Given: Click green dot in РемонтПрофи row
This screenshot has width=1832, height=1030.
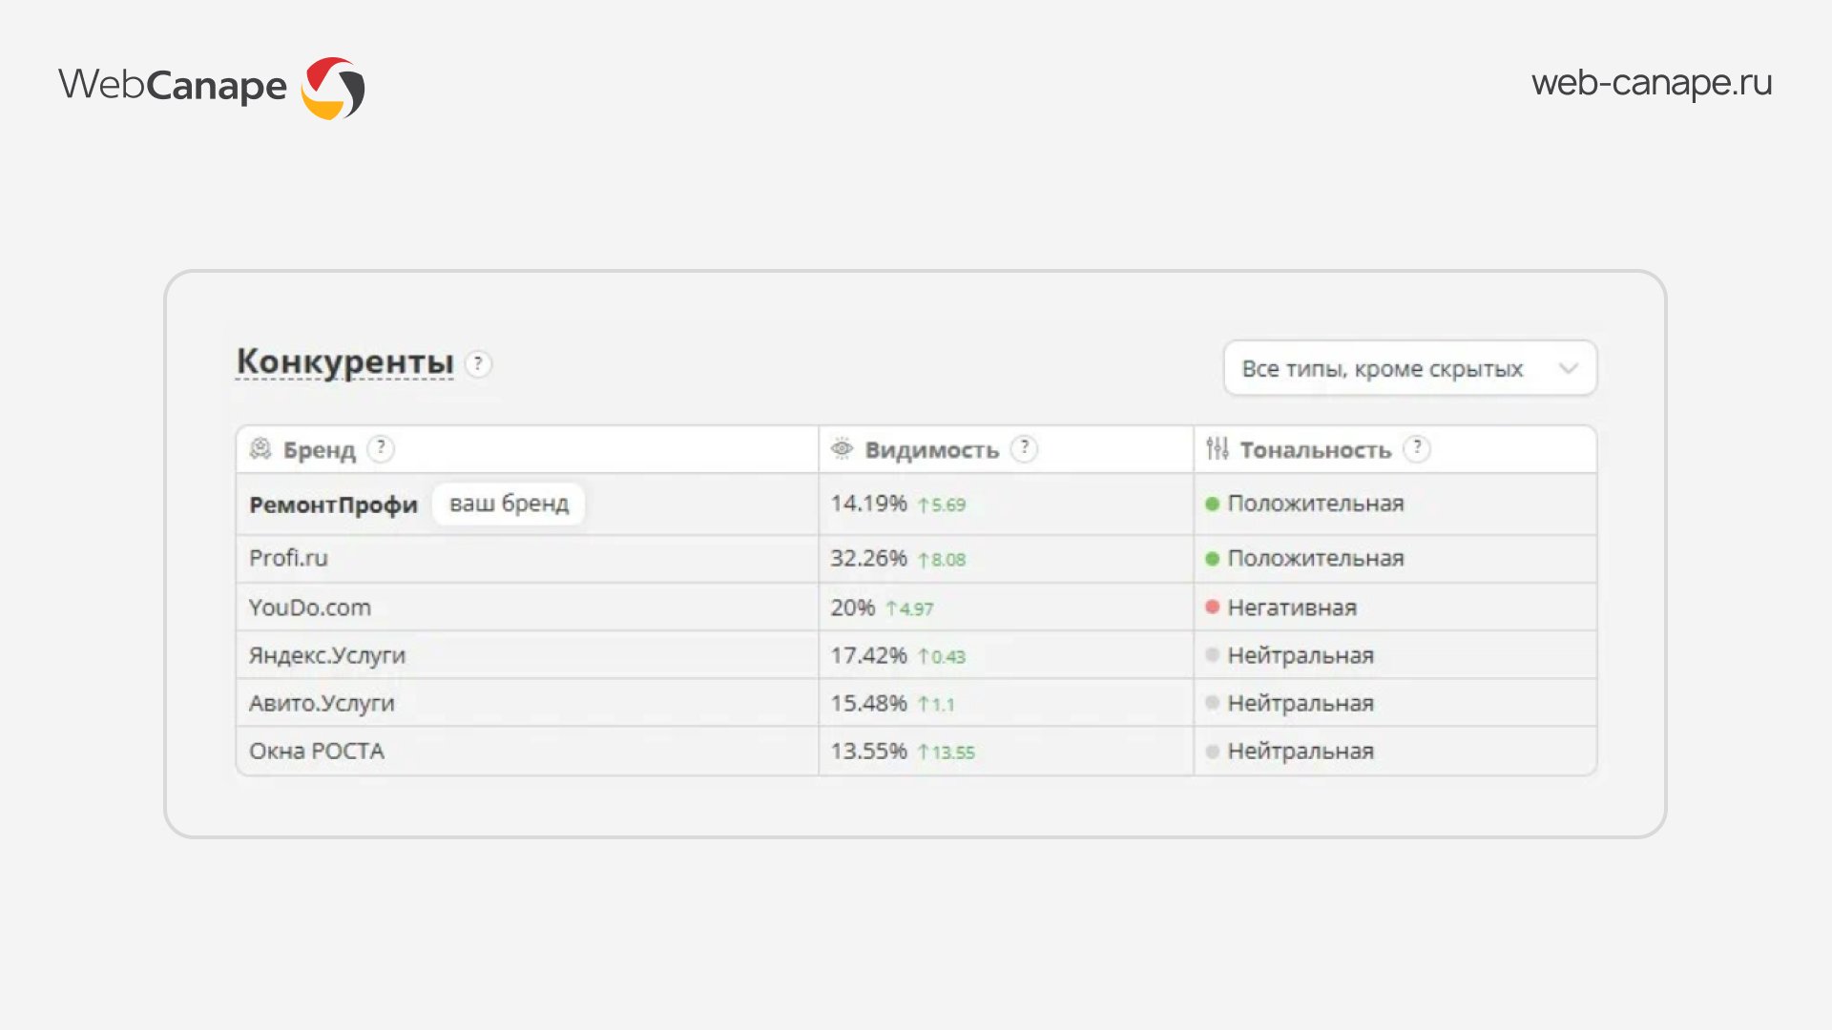Looking at the screenshot, I should [1212, 504].
